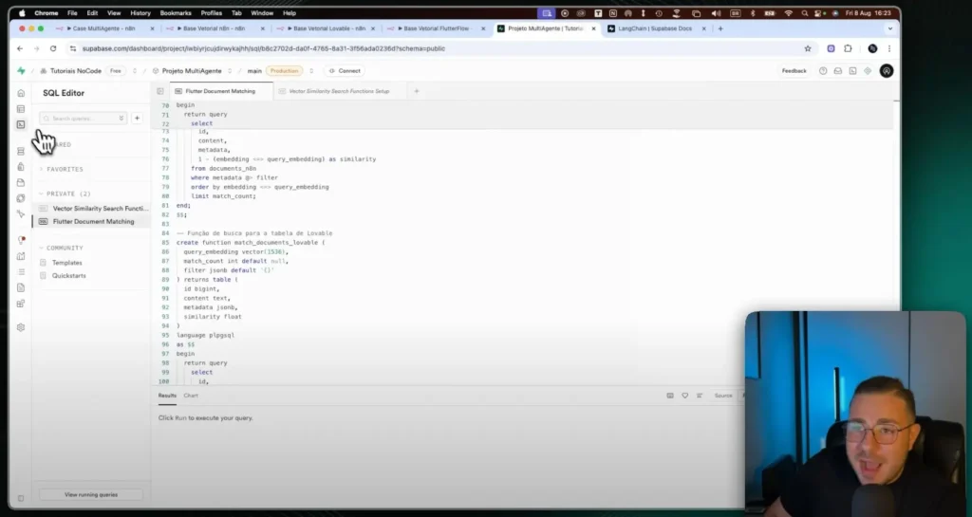
Task: Add a new editor tab with plus
Action: point(417,91)
